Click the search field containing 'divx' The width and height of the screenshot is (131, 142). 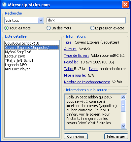(x=86, y=20)
